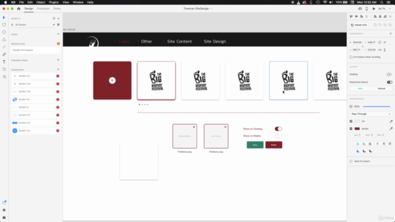Screen dimensions: 395x222
Task: Open the Assets panel icon at bottom left
Action: point(4,202)
